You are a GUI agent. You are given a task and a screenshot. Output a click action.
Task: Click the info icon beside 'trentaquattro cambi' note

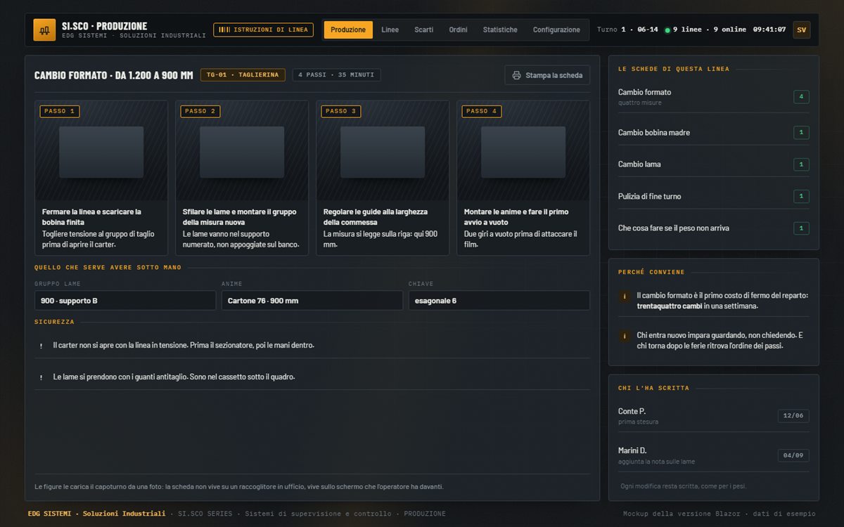pyautogui.click(x=624, y=297)
